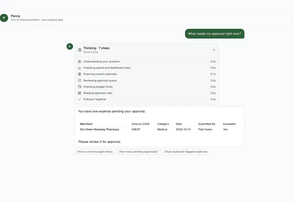This screenshot has height=202, width=294.
Task: Click 'Reviewing approval queue' step text
Action: click(100, 81)
